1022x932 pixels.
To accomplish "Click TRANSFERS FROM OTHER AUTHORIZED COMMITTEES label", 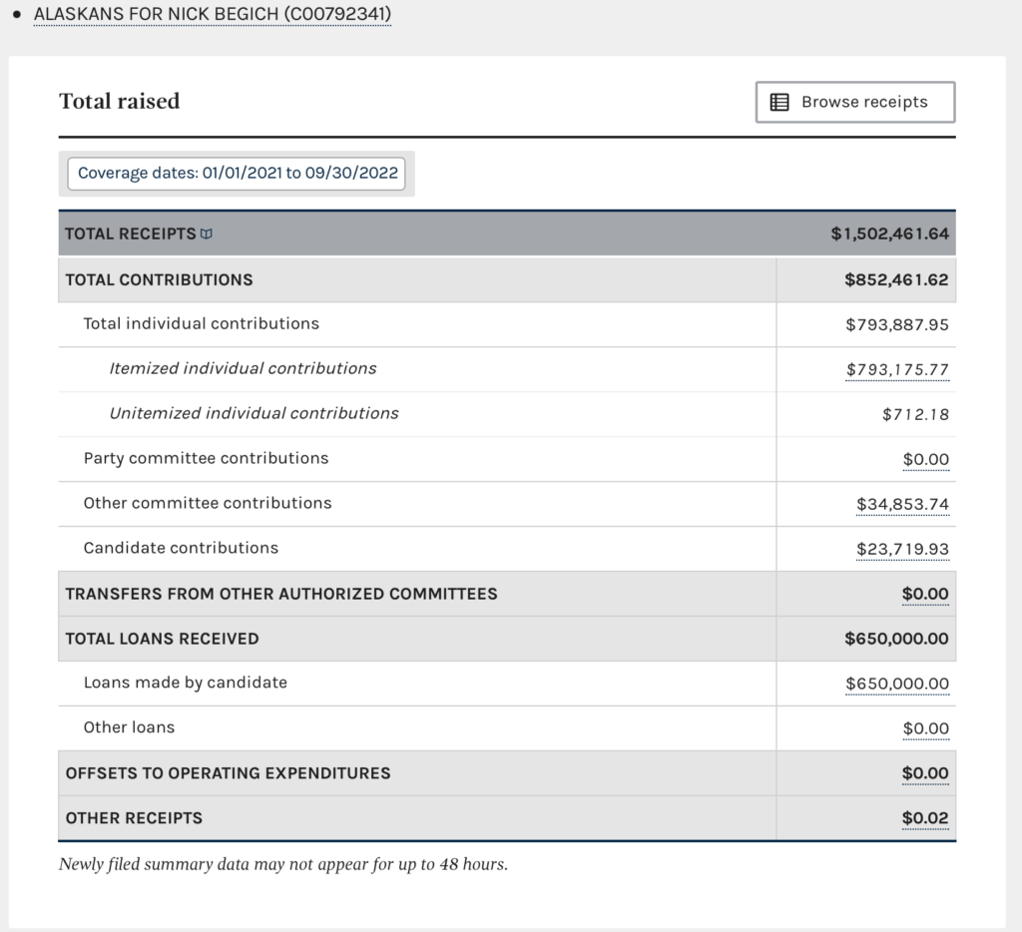I will point(280,594).
